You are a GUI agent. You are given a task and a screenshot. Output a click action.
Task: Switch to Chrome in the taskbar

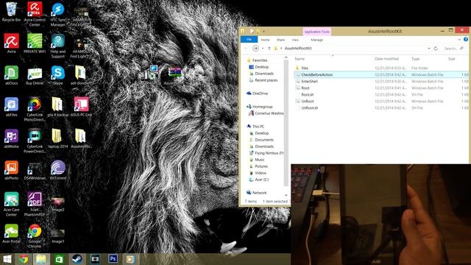tap(24, 259)
